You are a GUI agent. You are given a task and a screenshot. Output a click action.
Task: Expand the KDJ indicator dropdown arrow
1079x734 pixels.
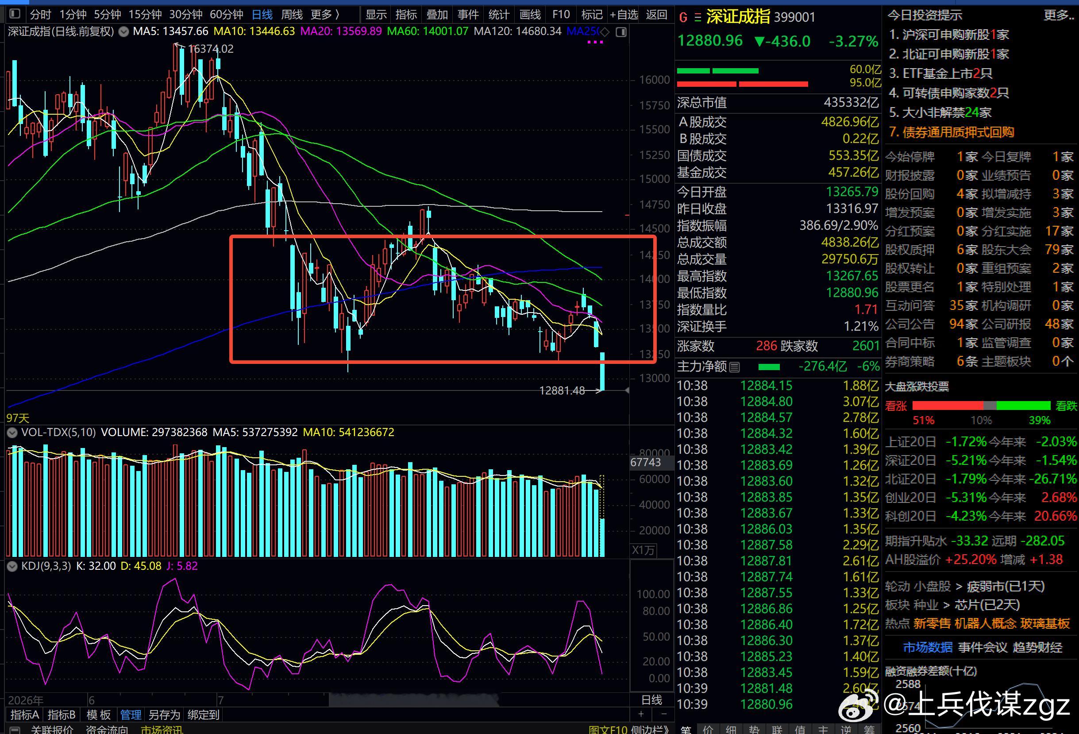click(x=12, y=566)
